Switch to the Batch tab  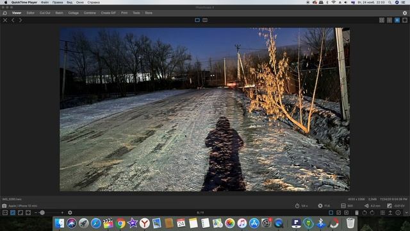(x=59, y=13)
